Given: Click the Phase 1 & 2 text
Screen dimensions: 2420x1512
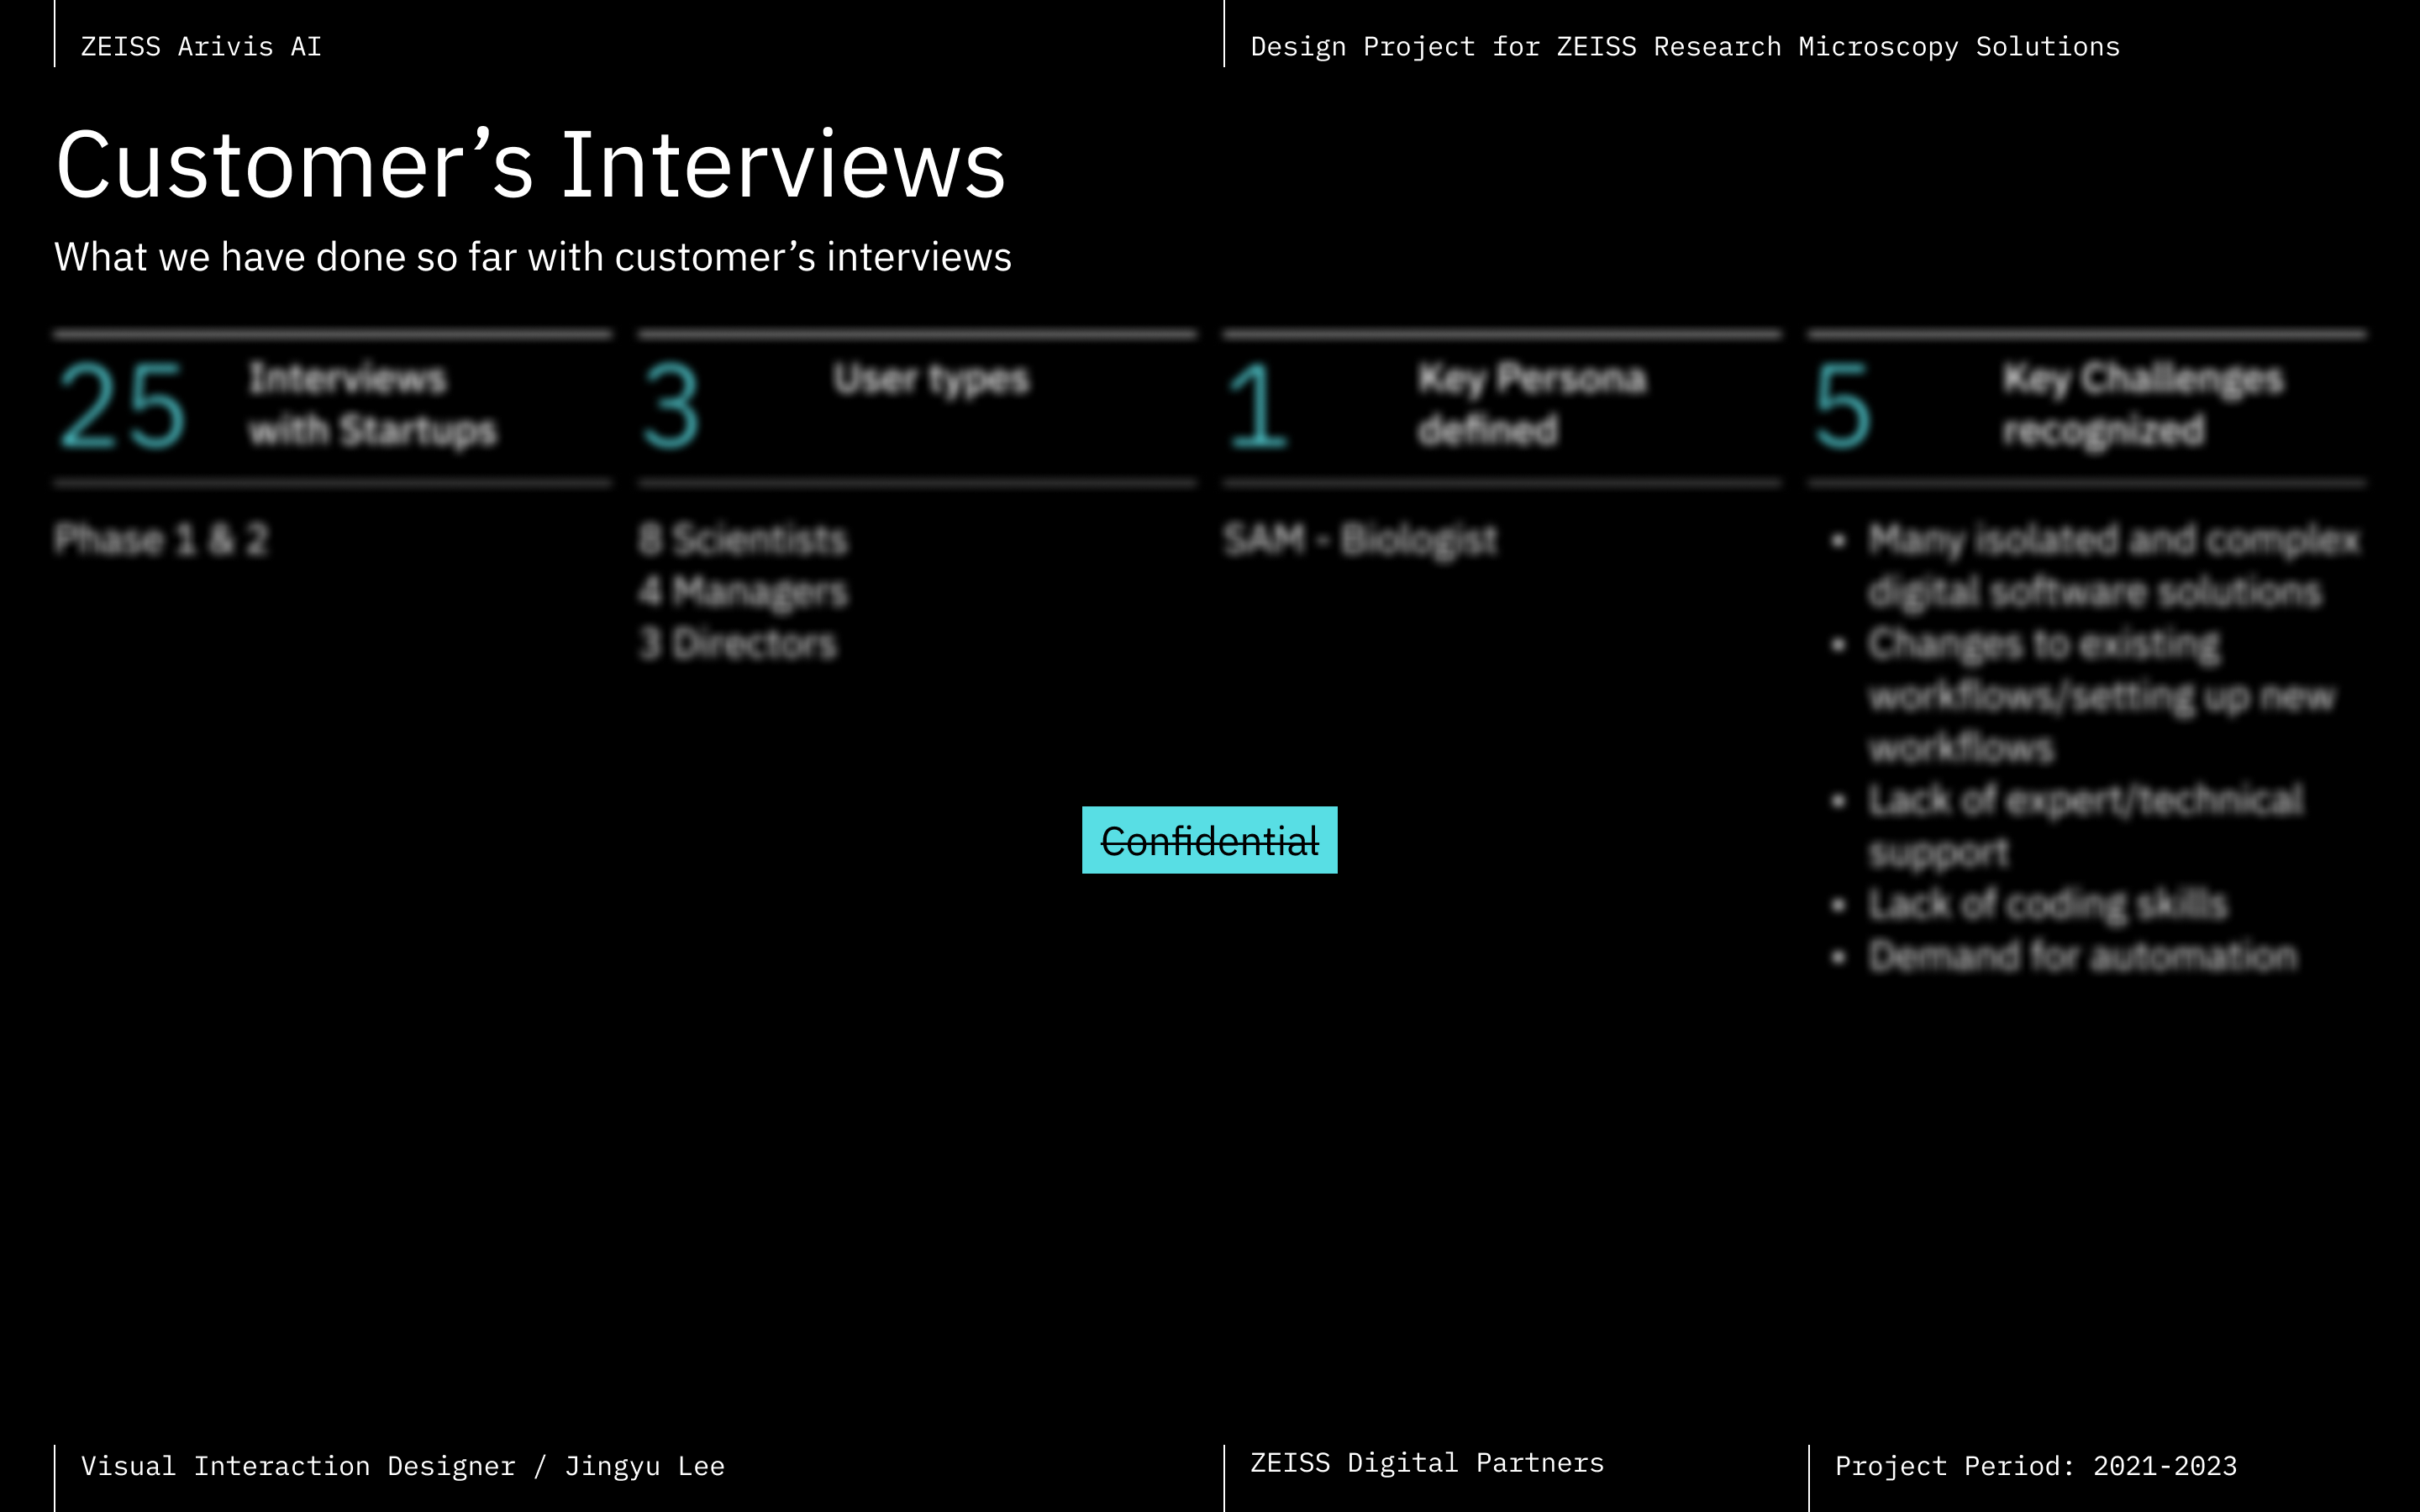Looking at the screenshot, I should click(161, 540).
